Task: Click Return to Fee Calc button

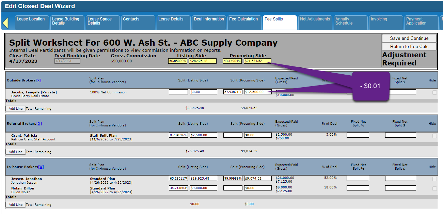Action: [x=409, y=46]
